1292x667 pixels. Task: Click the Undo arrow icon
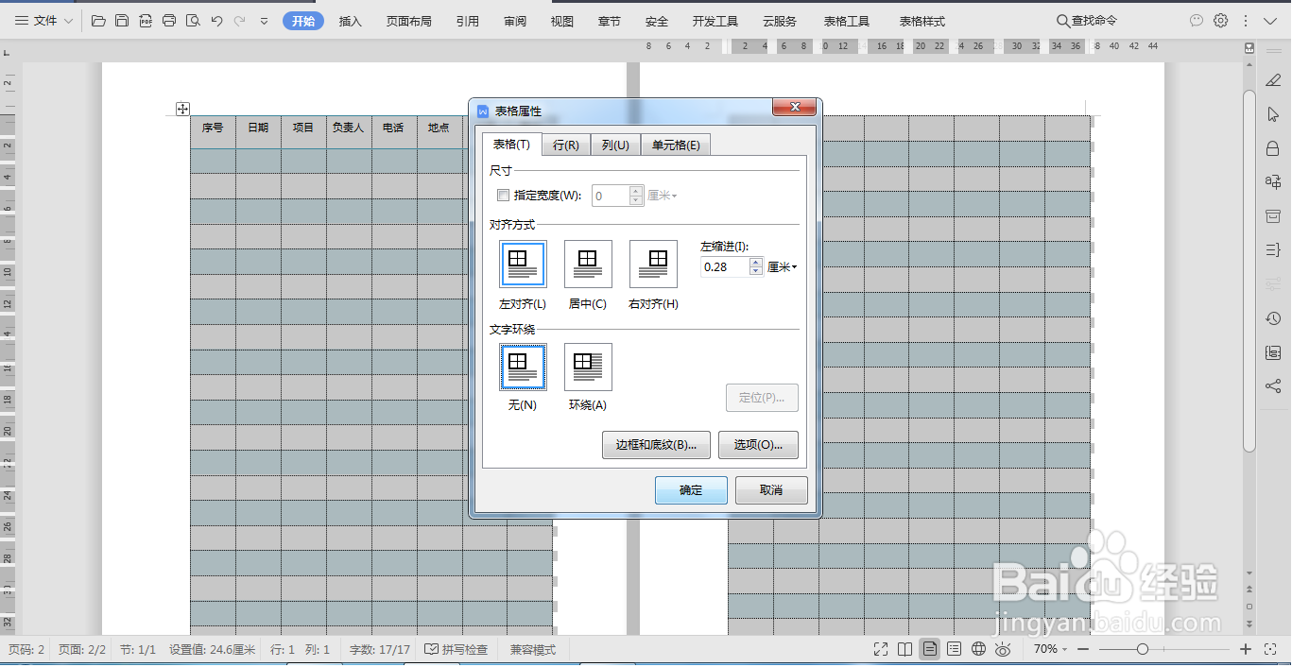[x=217, y=21]
